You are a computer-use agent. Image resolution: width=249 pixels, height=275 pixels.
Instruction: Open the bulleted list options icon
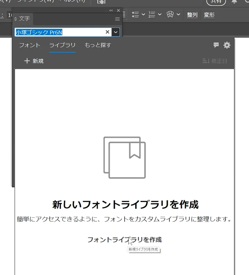coord(135,15)
